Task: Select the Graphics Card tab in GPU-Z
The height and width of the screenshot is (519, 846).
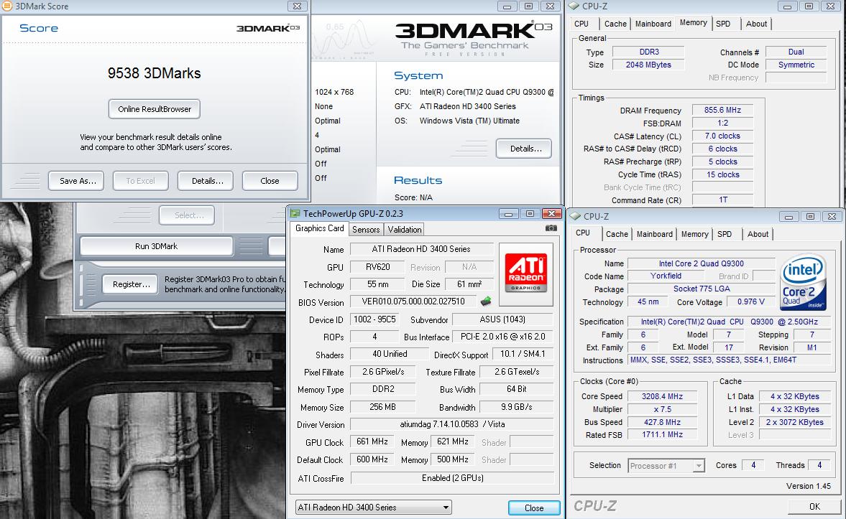Action: click(319, 228)
